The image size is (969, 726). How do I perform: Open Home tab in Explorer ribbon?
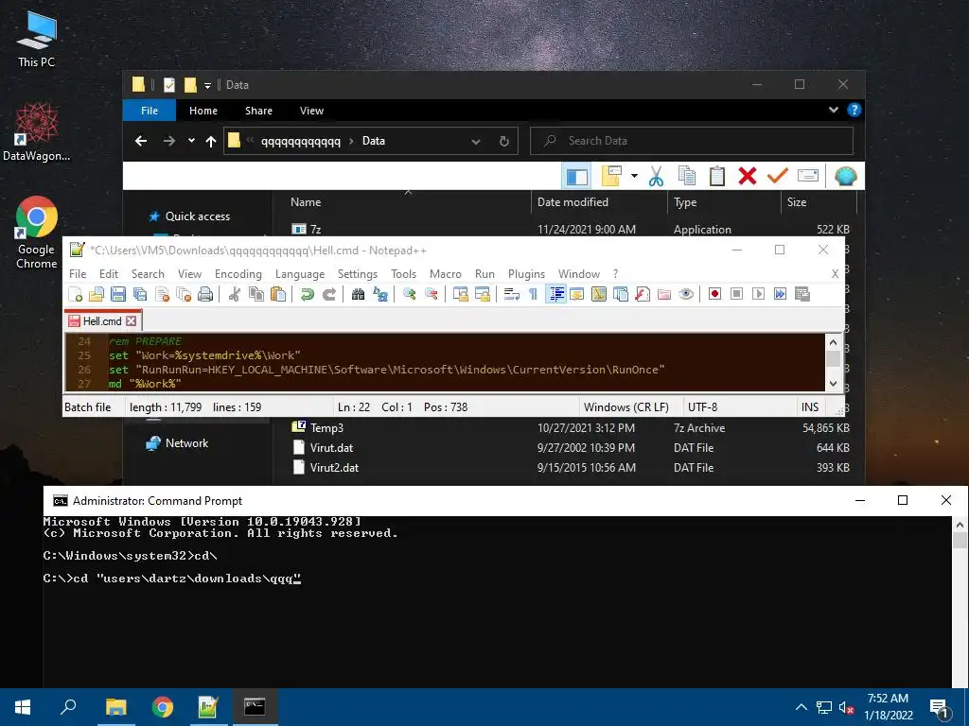click(203, 111)
